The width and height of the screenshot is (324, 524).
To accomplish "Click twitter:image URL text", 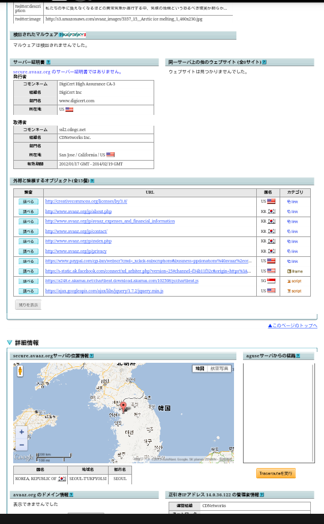I will coord(124,19).
